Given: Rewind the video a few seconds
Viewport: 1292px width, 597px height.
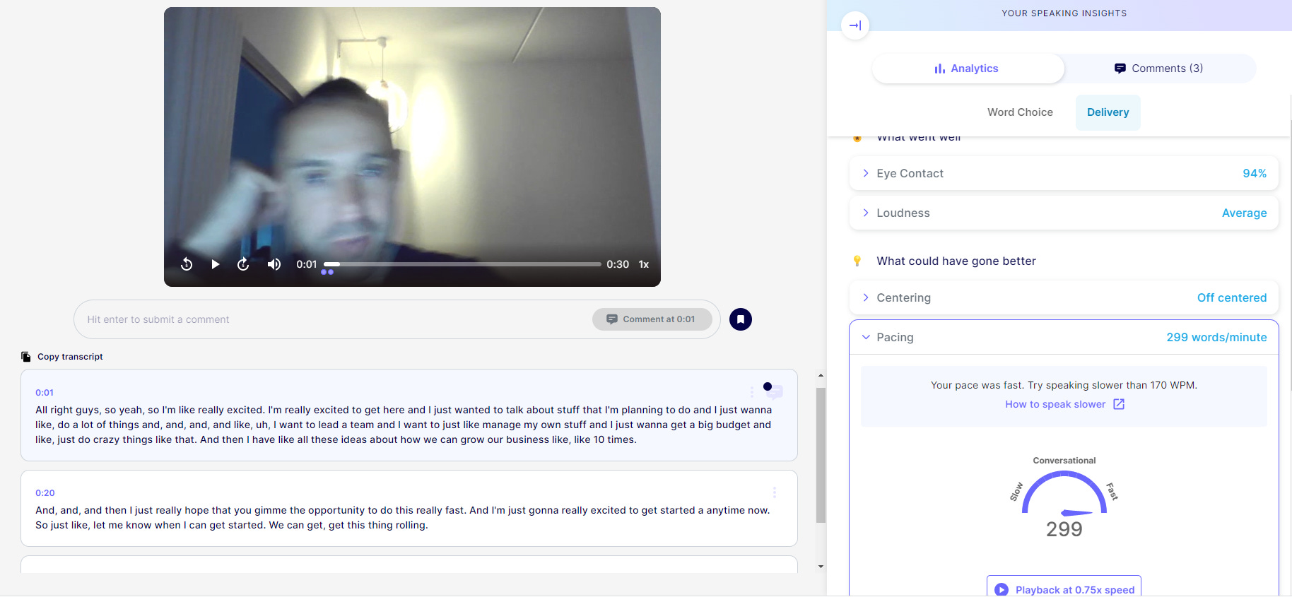Looking at the screenshot, I should [187, 264].
